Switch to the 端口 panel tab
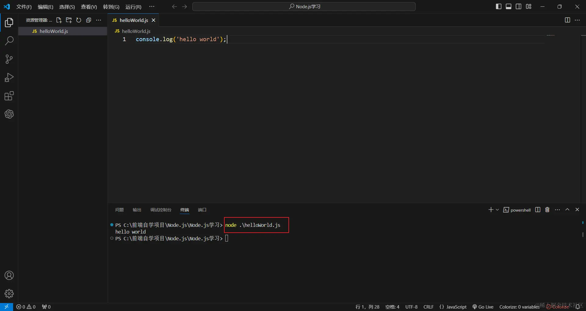 point(202,210)
